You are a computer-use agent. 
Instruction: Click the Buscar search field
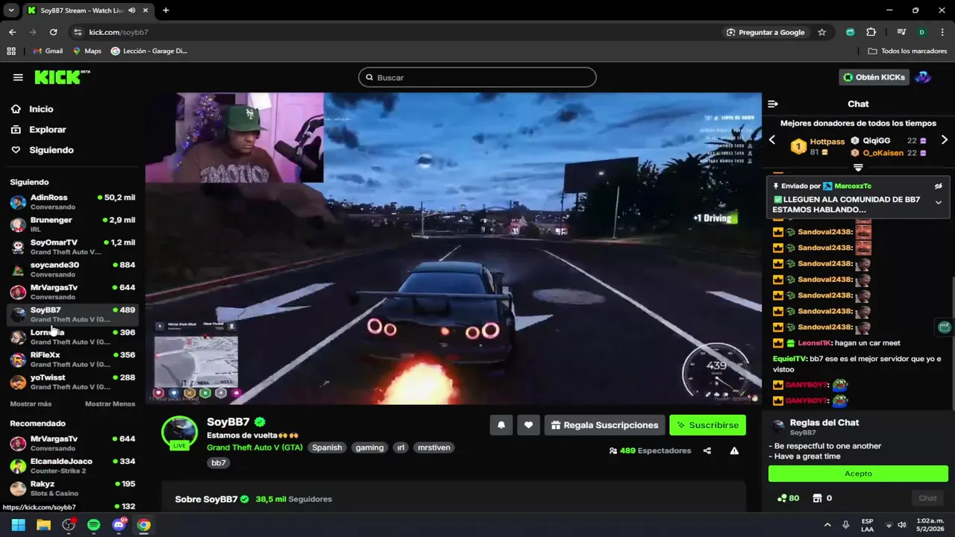[477, 78]
